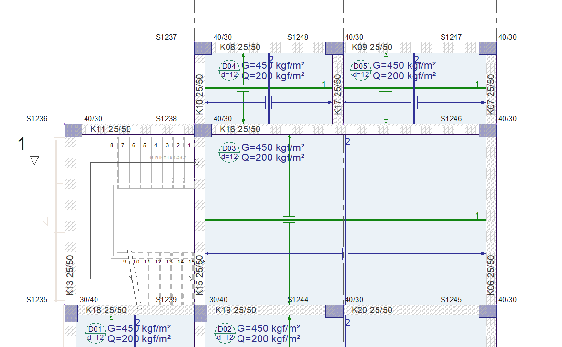Click the S1238 column label
562x347 pixels.
[x=166, y=119]
